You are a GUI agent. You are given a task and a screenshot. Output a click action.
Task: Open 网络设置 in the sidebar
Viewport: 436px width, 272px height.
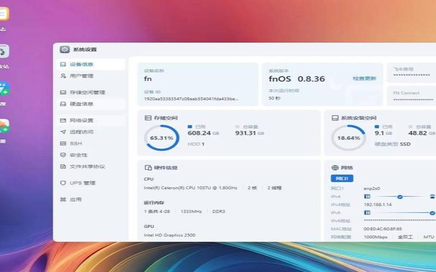[x=81, y=120]
